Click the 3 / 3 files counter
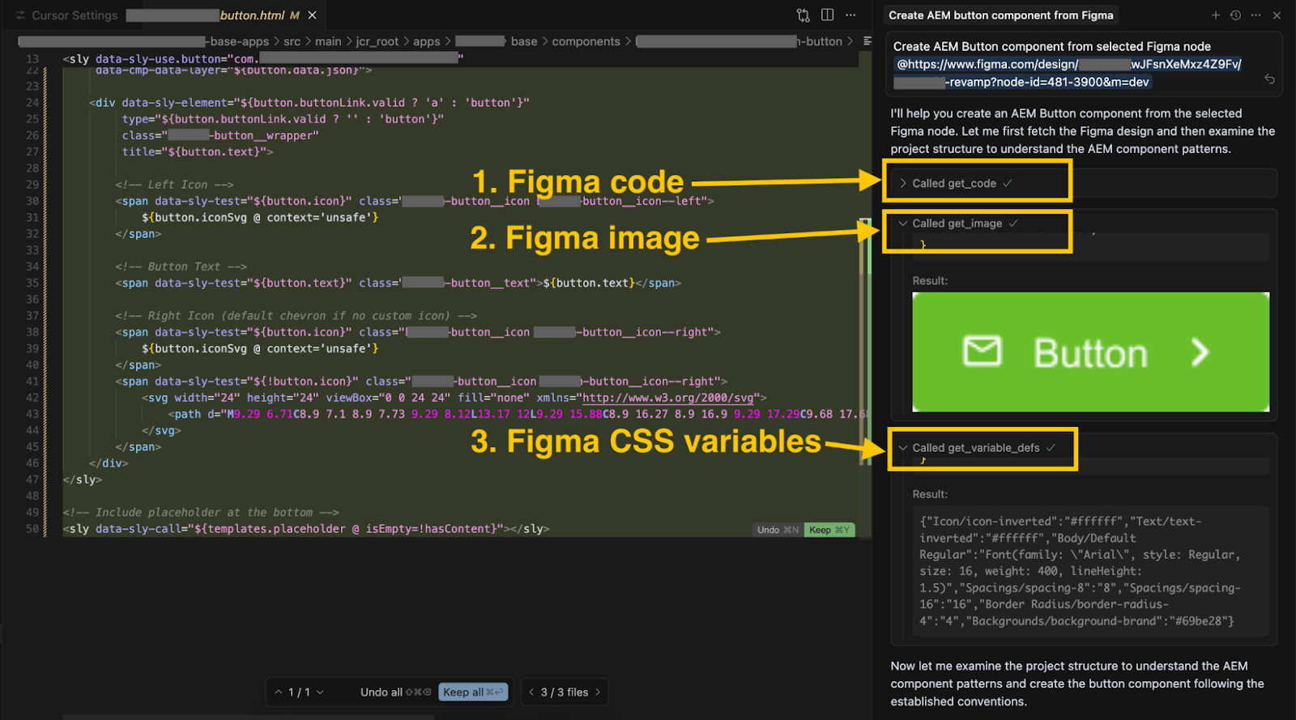 [x=565, y=692]
